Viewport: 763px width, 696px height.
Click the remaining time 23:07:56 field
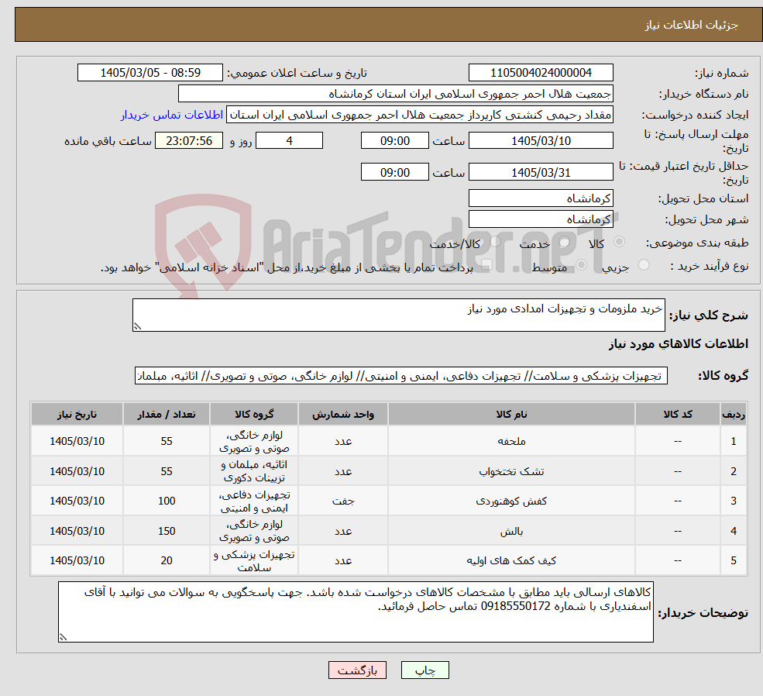(x=189, y=141)
